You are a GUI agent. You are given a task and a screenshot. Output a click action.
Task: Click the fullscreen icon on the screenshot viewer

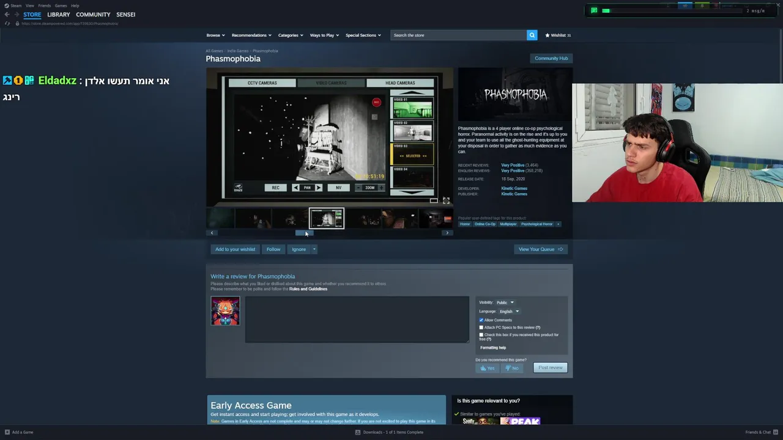pyautogui.click(x=446, y=200)
